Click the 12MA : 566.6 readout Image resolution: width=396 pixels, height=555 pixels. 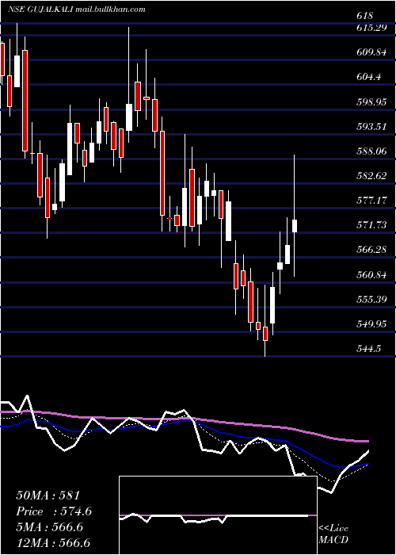point(53,542)
